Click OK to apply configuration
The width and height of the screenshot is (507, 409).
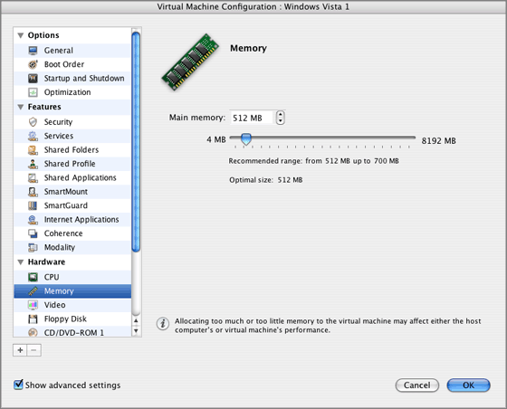[x=469, y=385]
